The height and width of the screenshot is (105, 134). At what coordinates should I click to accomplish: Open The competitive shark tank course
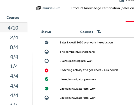[77, 52]
